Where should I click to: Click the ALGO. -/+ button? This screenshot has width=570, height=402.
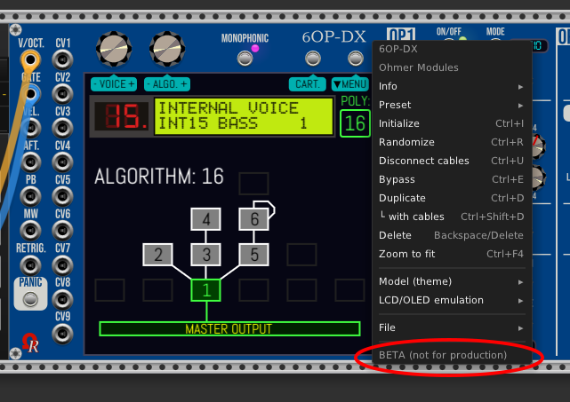coord(167,84)
